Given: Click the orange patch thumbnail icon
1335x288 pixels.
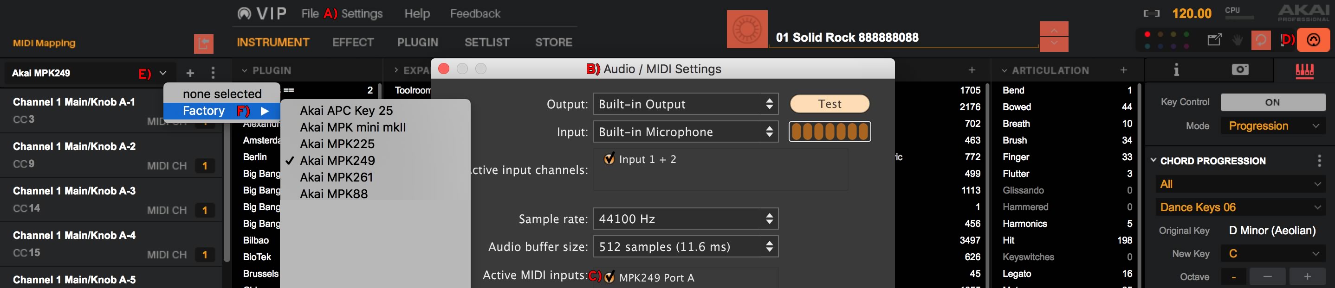Looking at the screenshot, I should point(747,29).
